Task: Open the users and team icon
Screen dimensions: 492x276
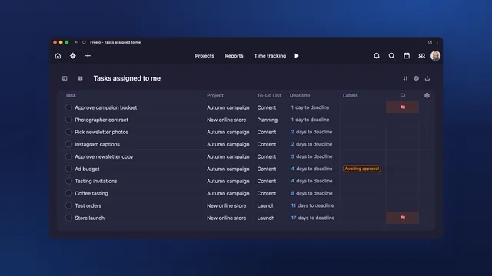Action: (x=422, y=56)
